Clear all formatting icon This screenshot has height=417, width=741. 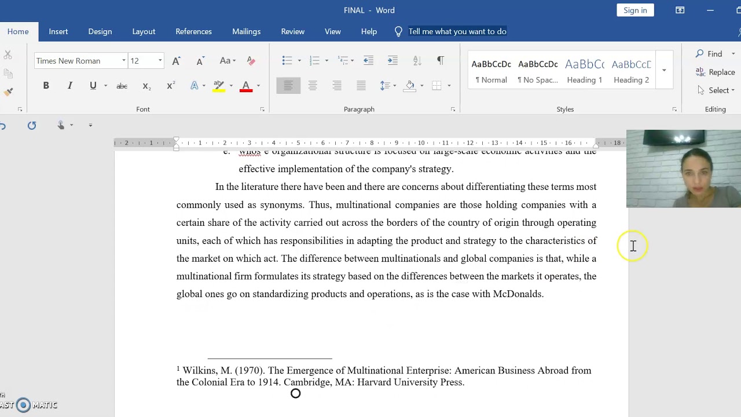(x=251, y=61)
